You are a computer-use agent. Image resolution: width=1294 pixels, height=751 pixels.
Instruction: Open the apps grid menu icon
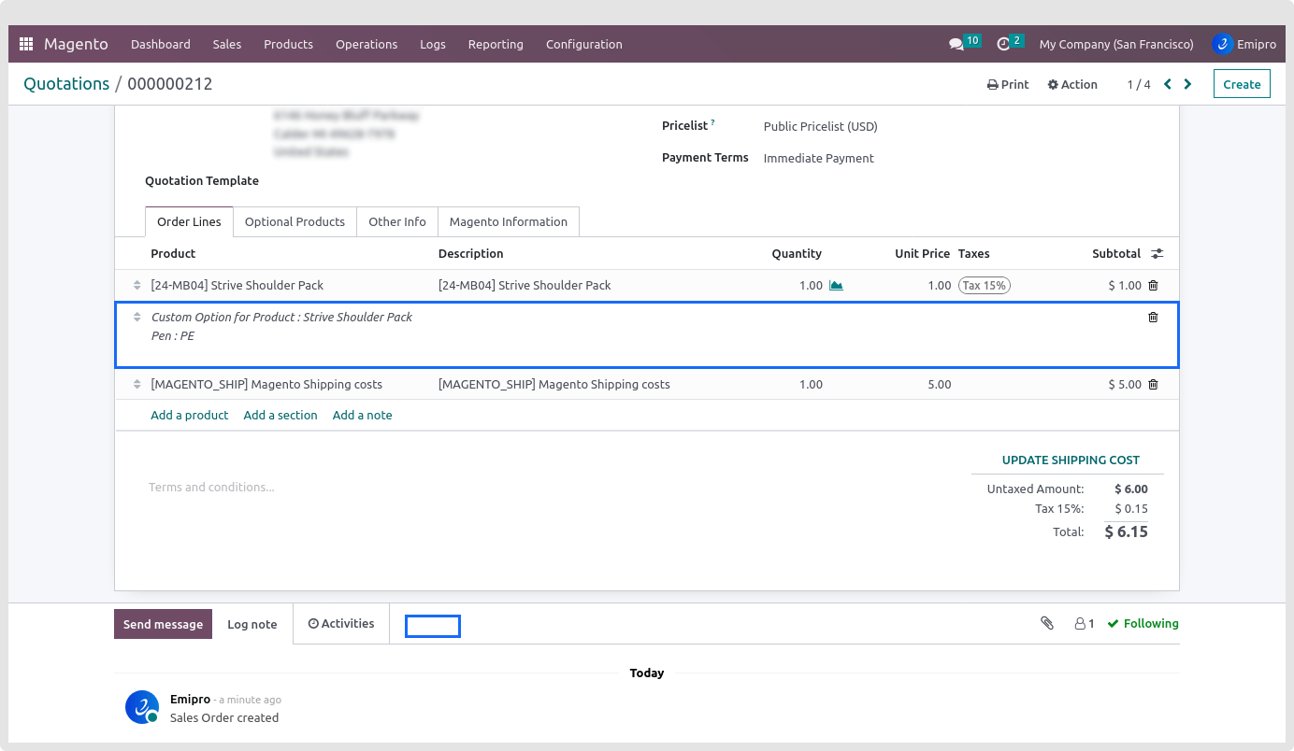tap(26, 44)
